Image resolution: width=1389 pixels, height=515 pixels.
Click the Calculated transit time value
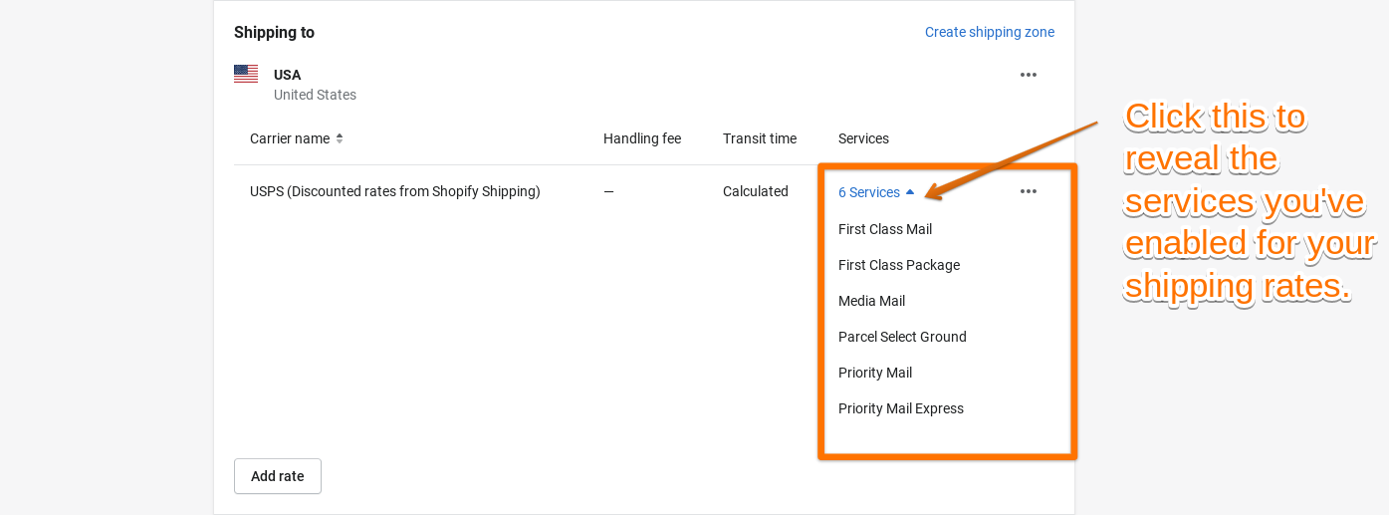[755, 191]
